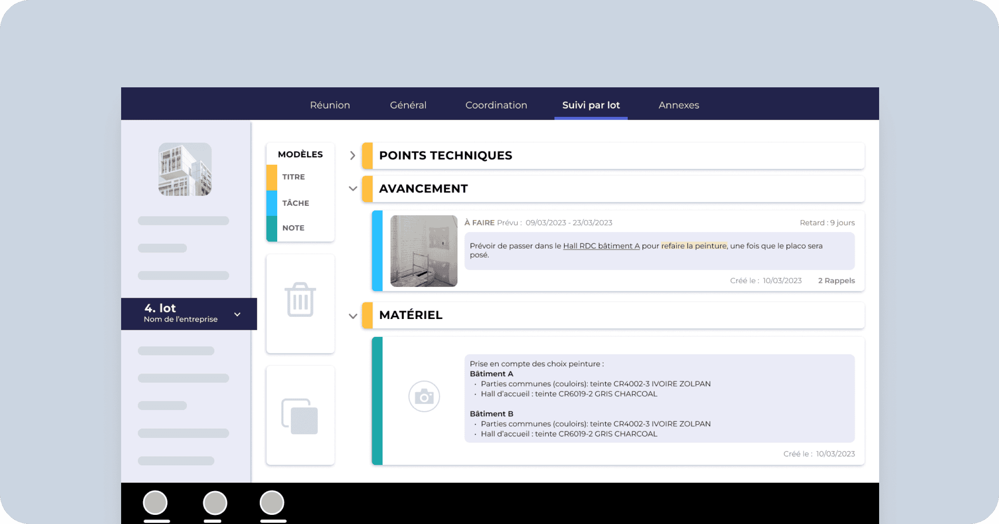Expand the Points Techniques section

pos(353,156)
